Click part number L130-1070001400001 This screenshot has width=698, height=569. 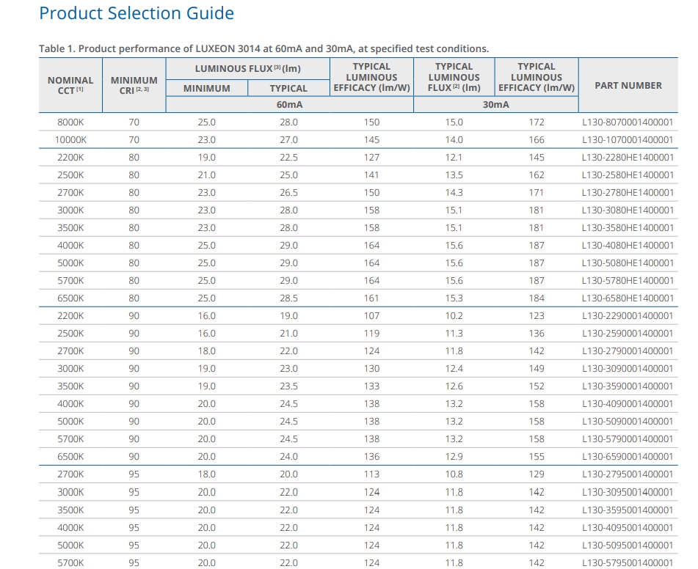click(x=628, y=140)
